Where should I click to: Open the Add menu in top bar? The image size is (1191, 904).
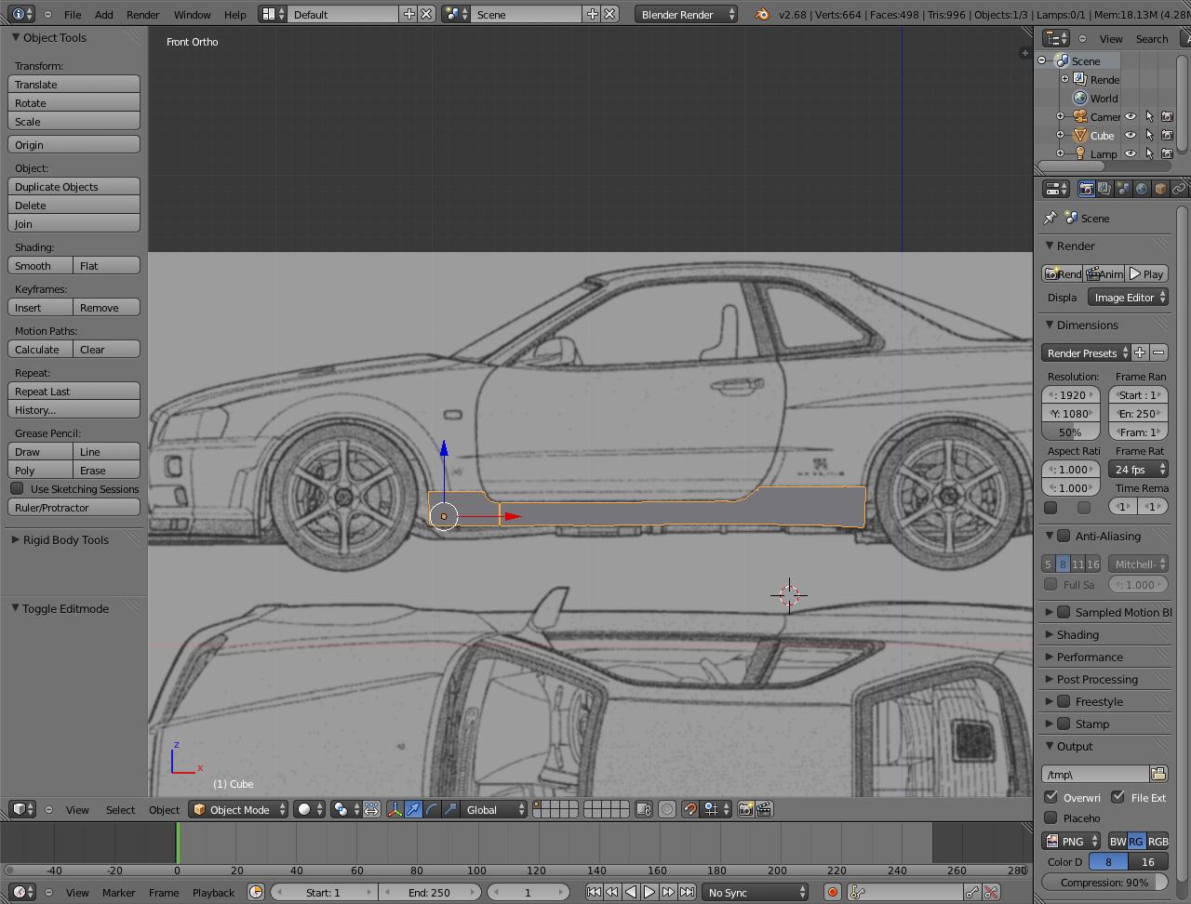104,15
